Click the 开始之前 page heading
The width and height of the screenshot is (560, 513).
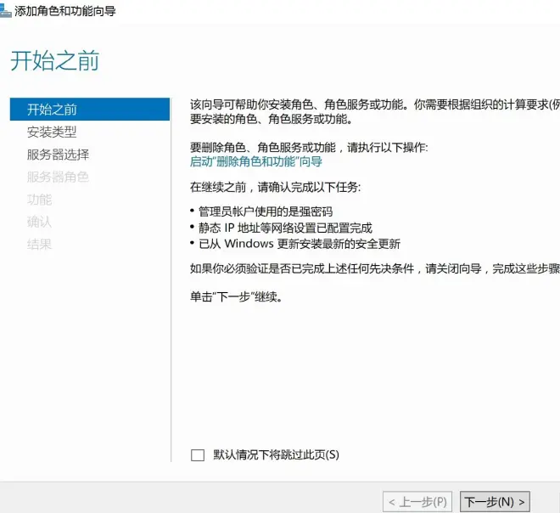click(54, 60)
